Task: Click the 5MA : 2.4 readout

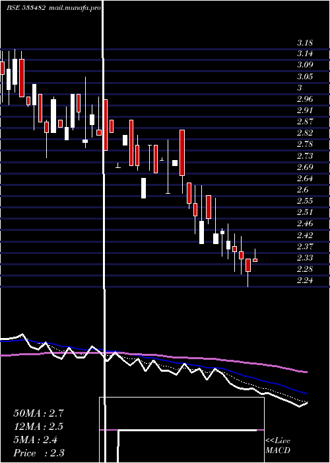Action: point(36,440)
